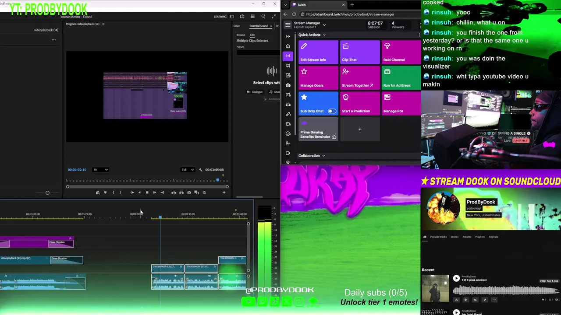The width and height of the screenshot is (561, 315).
Task: Select videoplayback (14).mp4 [V] clip
Action: pyautogui.click(x=25, y=260)
